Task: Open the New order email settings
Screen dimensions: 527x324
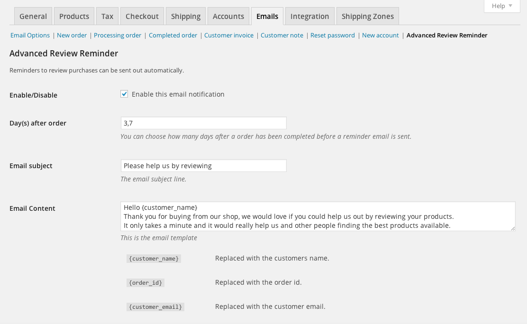Action: pyautogui.click(x=72, y=35)
